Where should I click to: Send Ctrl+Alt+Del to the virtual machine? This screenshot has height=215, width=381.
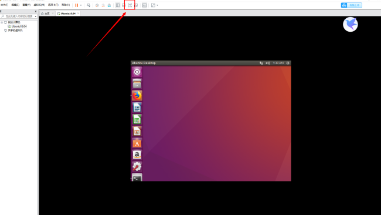[x=89, y=5]
